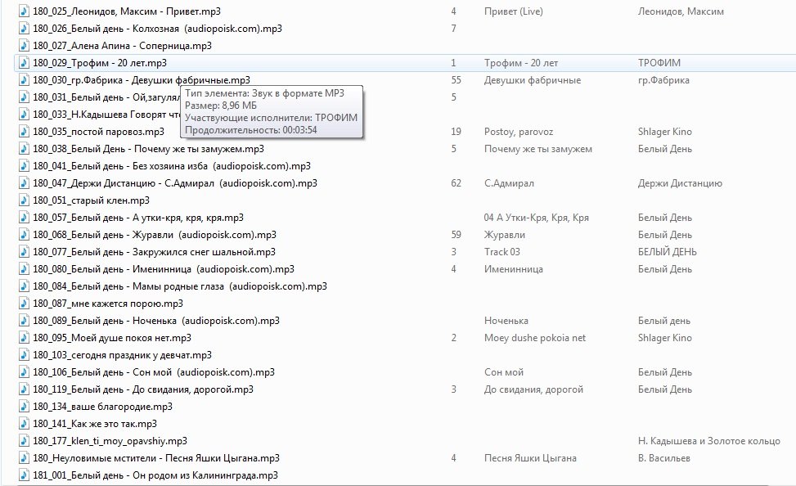
Task: Click the icon for 180_087_мне кажется порою.mp3
Action: pyautogui.click(x=24, y=304)
